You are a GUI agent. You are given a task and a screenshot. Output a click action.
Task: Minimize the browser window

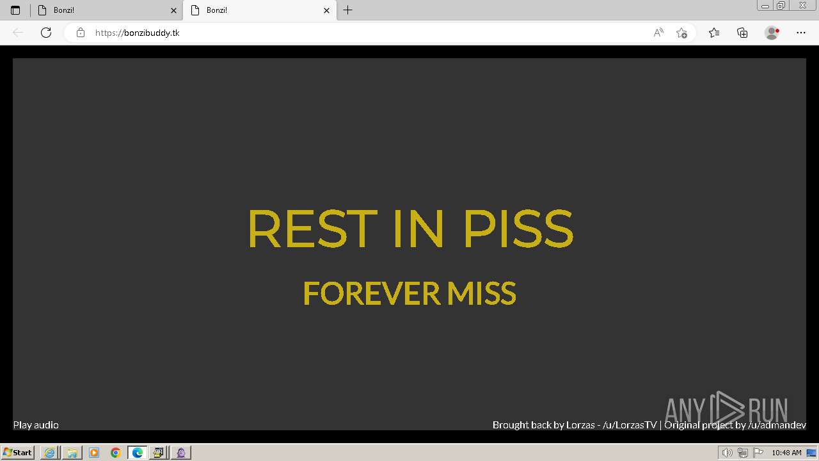coord(765,6)
